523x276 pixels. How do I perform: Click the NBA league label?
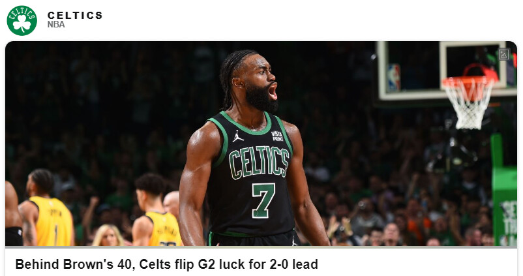click(56, 24)
